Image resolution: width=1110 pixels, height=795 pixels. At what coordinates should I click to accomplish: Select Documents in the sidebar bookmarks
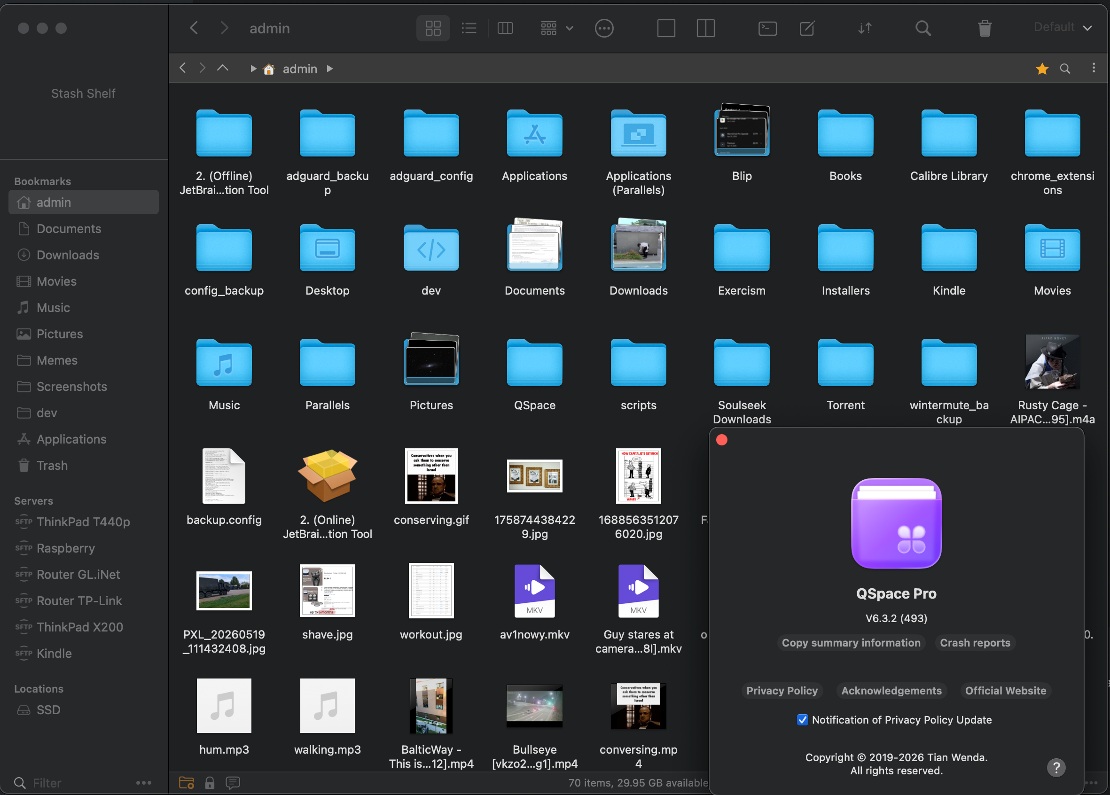84,228
